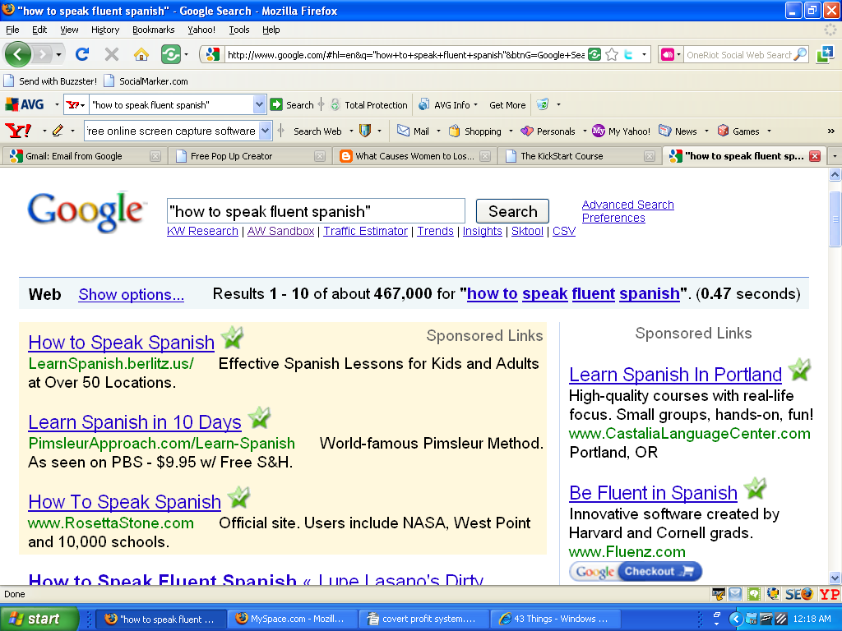Click the Google Search button
This screenshot has width=842, height=631.
coord(512,211)
